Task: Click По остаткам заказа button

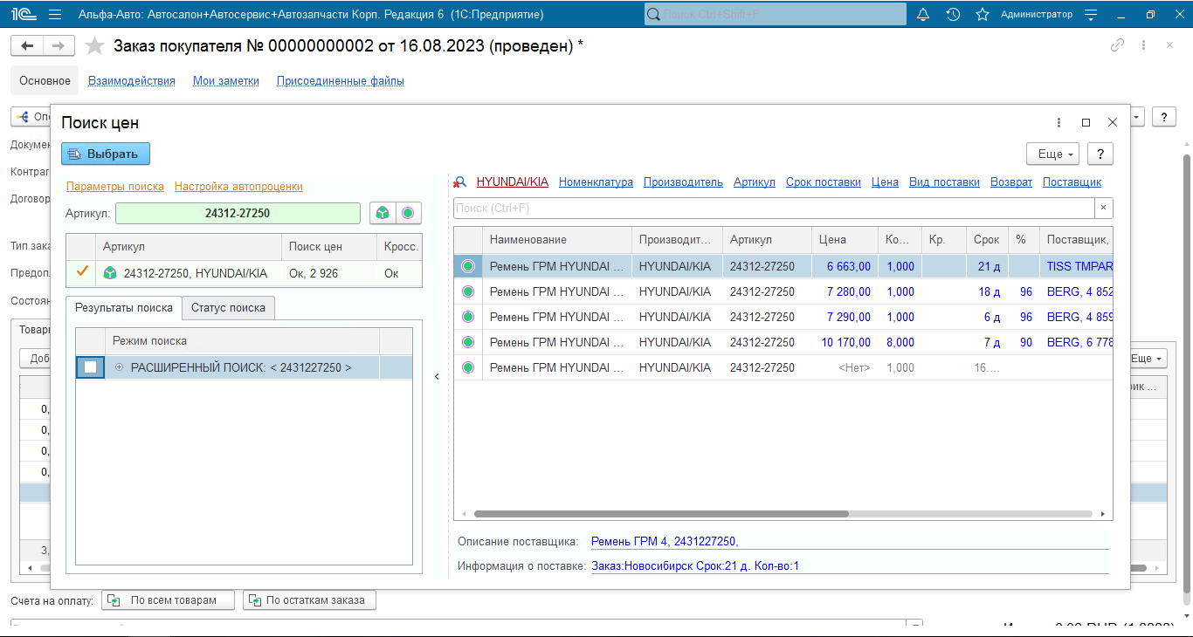Action: [309, 600]
